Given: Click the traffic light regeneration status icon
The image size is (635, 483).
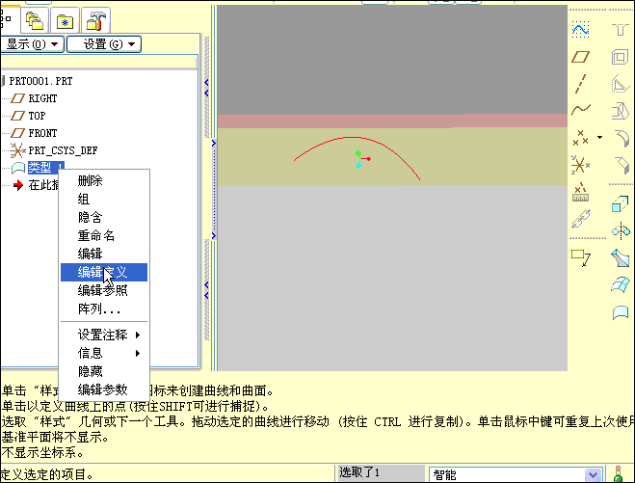Looking at the screenshot, I should tap(618, 473).
